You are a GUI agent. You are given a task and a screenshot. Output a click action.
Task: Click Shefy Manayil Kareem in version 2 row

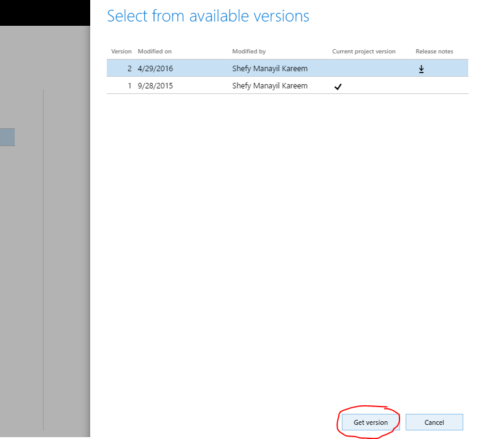point(269,69)
